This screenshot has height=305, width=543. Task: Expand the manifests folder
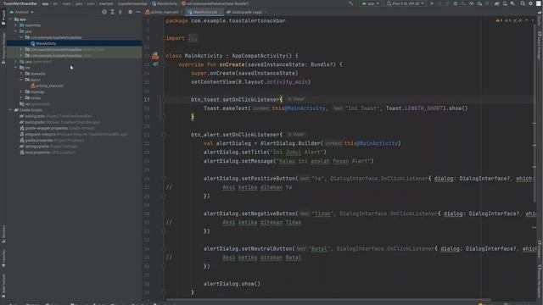point(16,25)
